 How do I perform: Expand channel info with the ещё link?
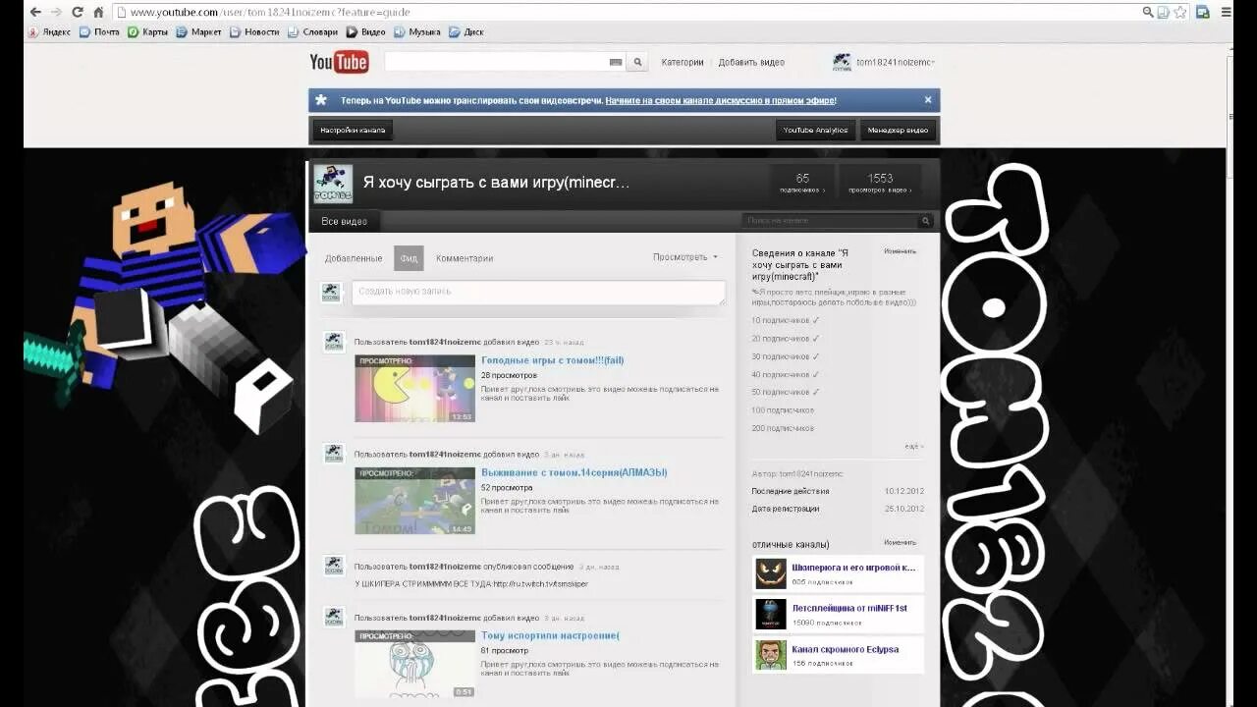(913, 447)
